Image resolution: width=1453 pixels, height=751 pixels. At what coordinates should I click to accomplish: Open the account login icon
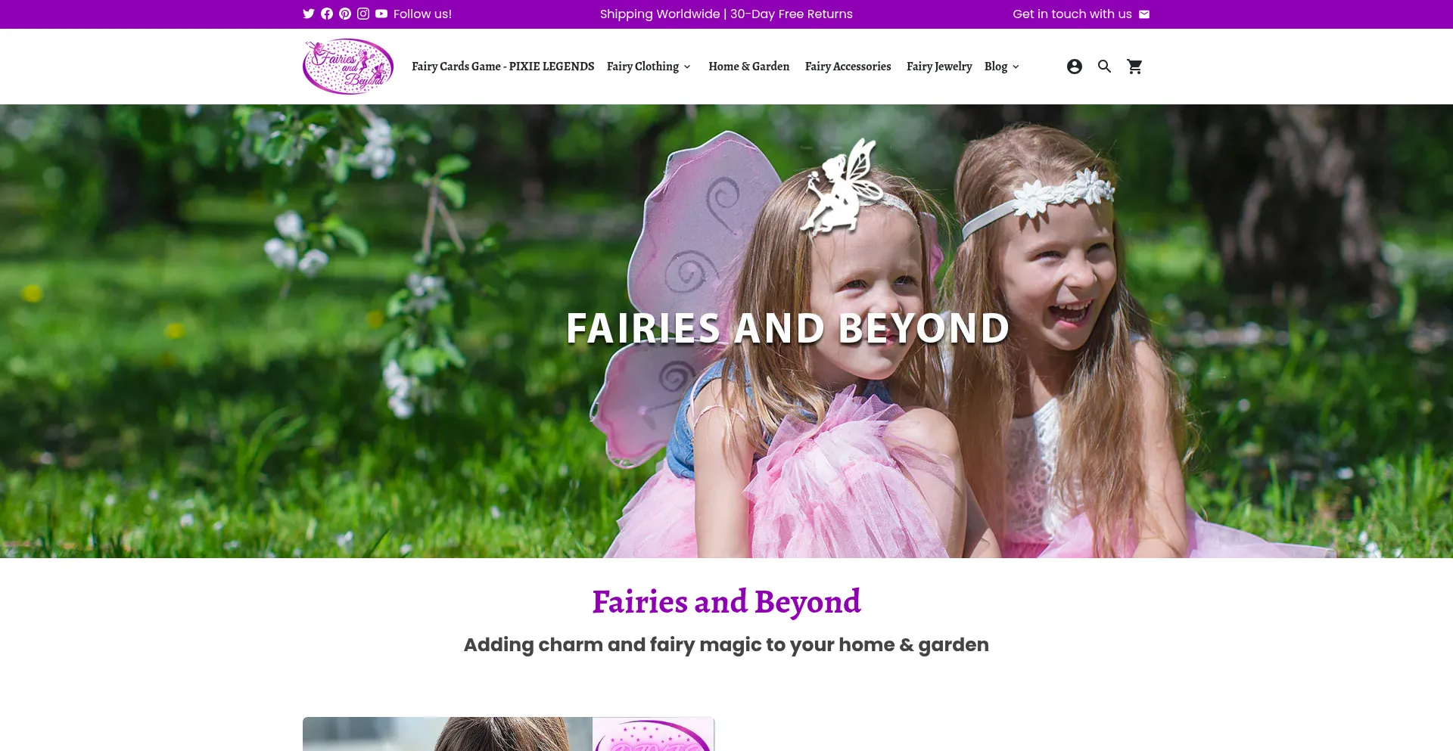1075,67
